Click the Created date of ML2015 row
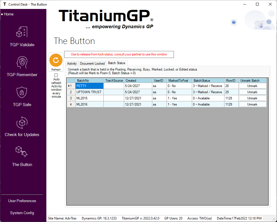This screenshot has width=277, height=222. [x=138, y=98]
